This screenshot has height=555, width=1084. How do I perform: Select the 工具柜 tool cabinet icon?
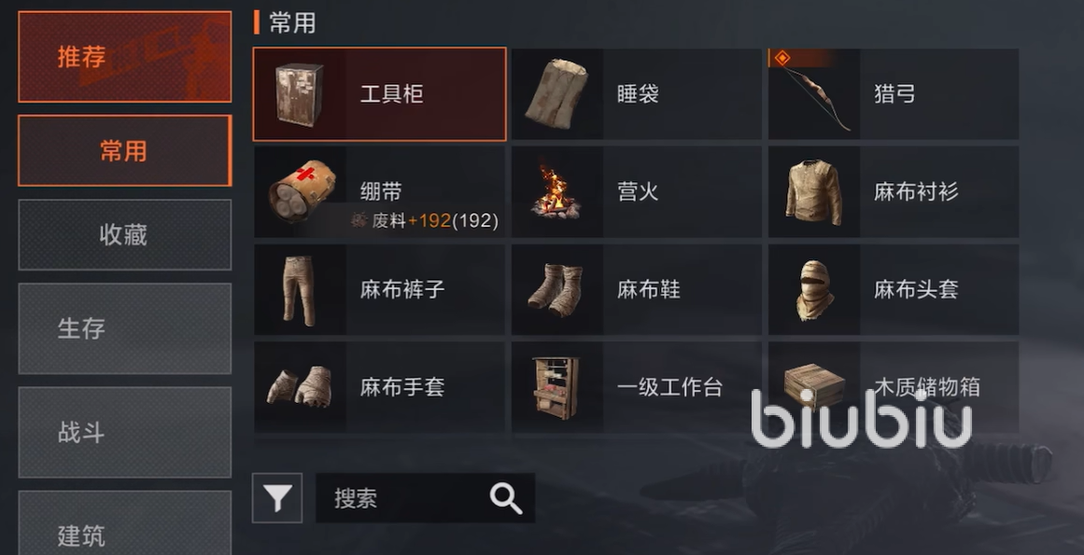click(x=300, y=94)
